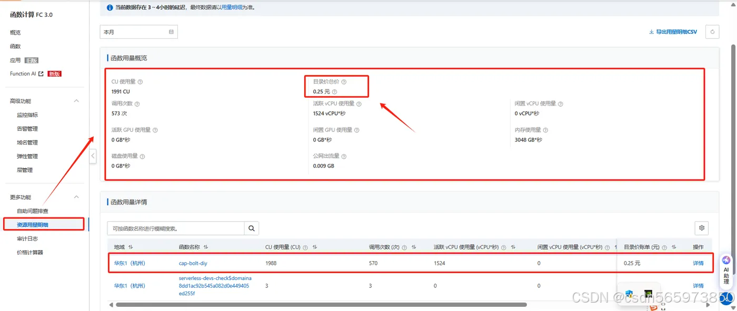Screen dimensions: 737x311
Task: Click the help icon next to 公网出流量 label
Action: (344, 157)
